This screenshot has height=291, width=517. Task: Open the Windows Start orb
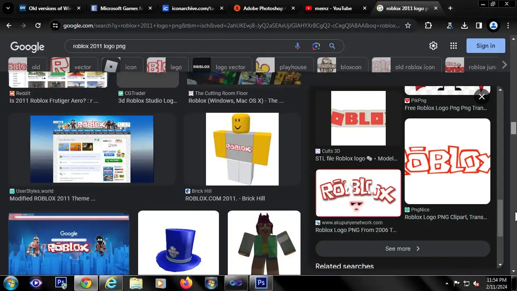(11, 283)
